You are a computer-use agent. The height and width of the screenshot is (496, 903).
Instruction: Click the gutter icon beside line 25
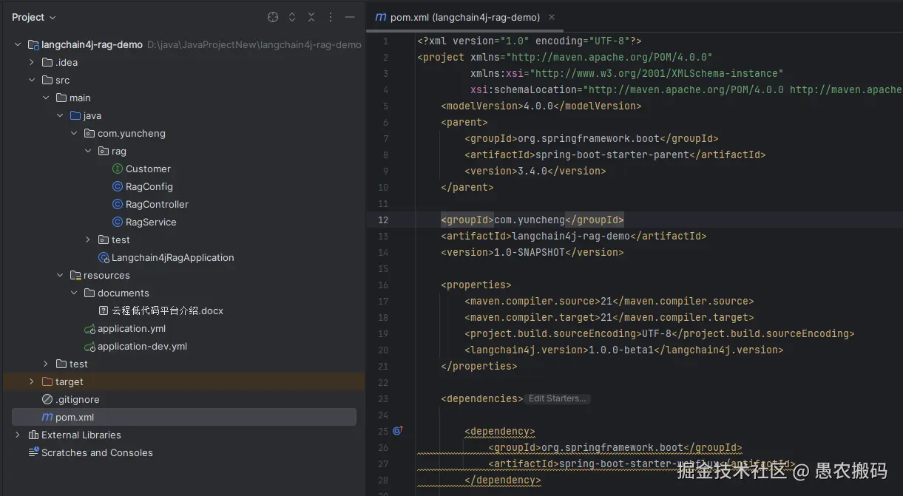pyautogui.click(x=397, y=430)
